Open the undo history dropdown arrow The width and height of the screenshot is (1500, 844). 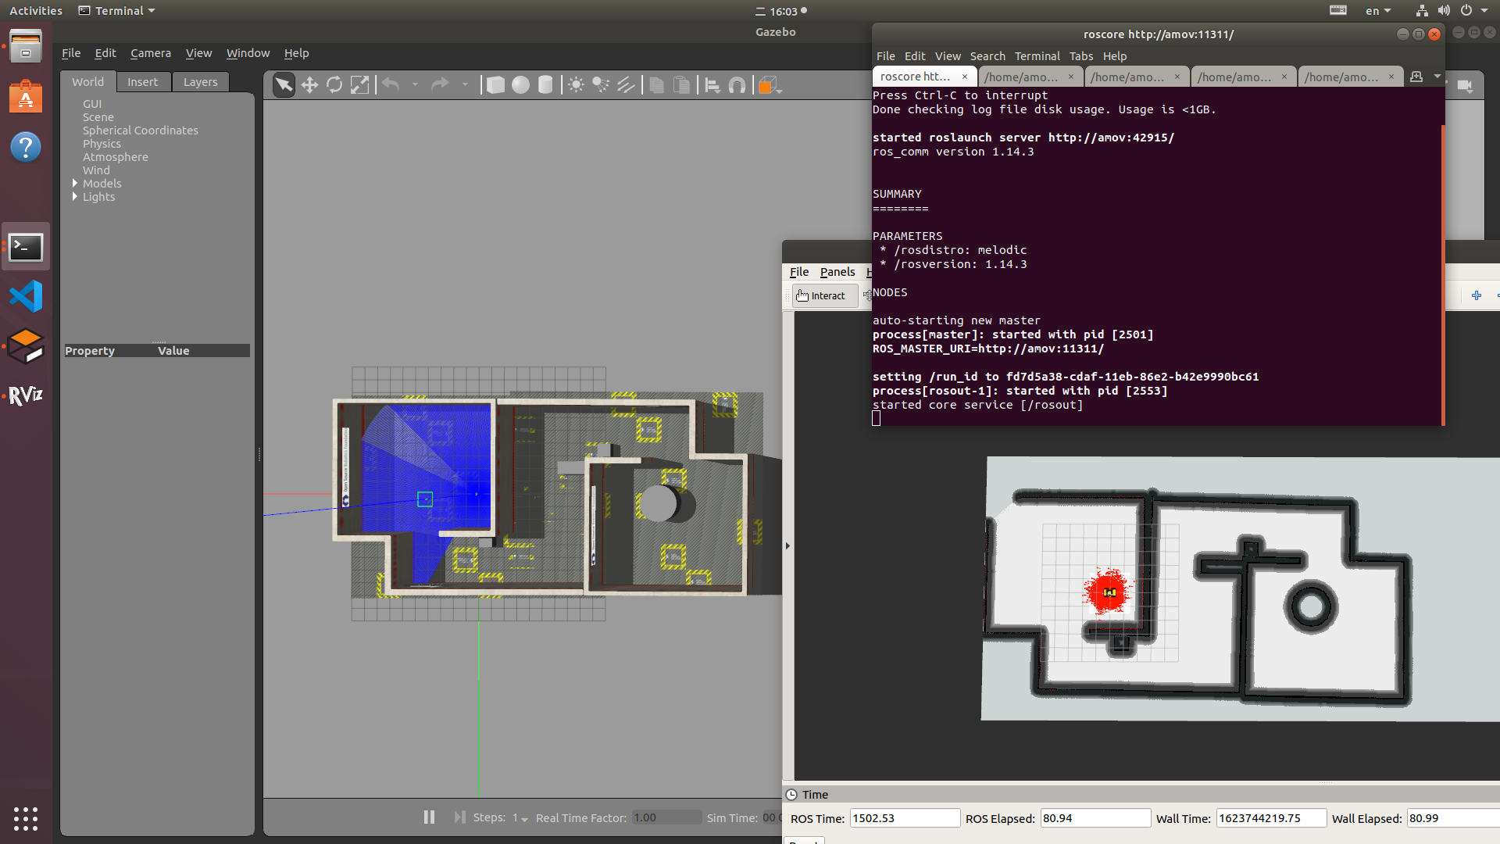coord(415,84)
